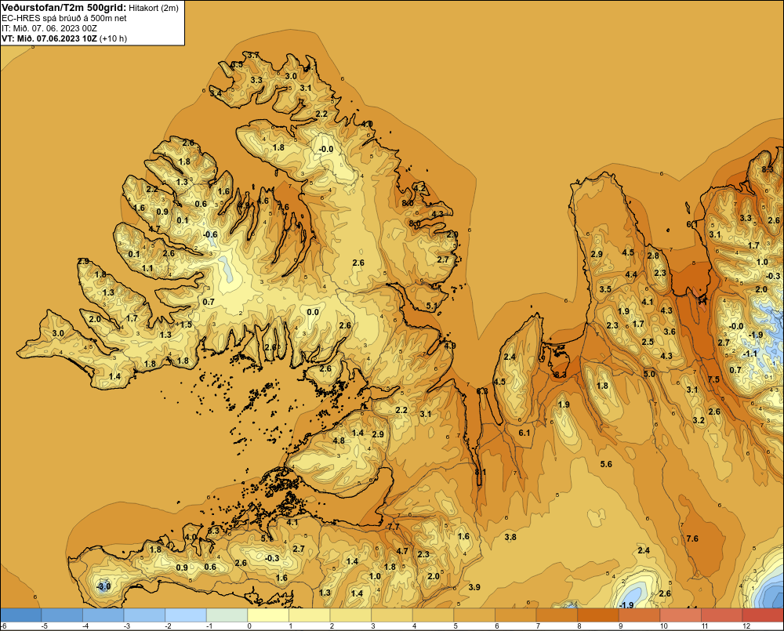The width and height of the screenshot is (784, 631).
Task: Click the 'IT: Mið. 07. 06. 2023 00Z' line
Action: click(49, 28)
